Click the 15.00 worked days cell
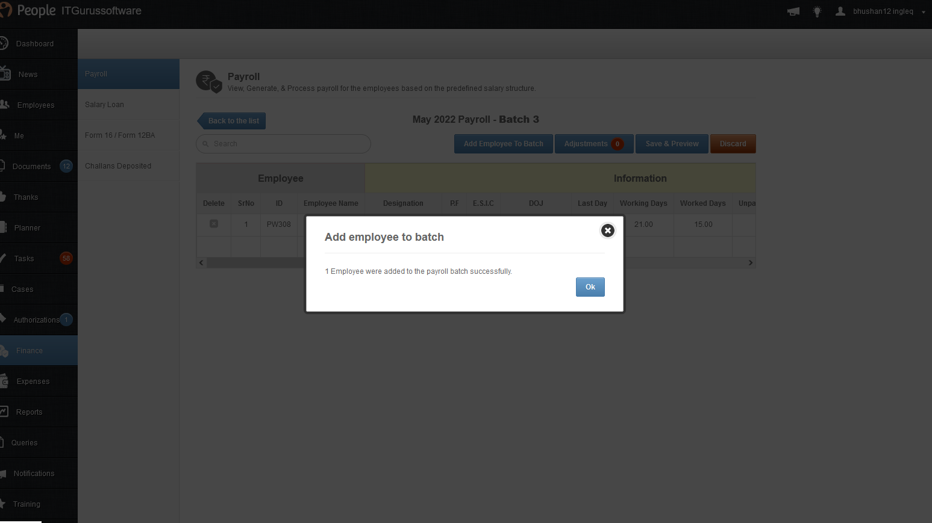The width and height of the screenshot is (932, 523). click(x=703, y=224)
